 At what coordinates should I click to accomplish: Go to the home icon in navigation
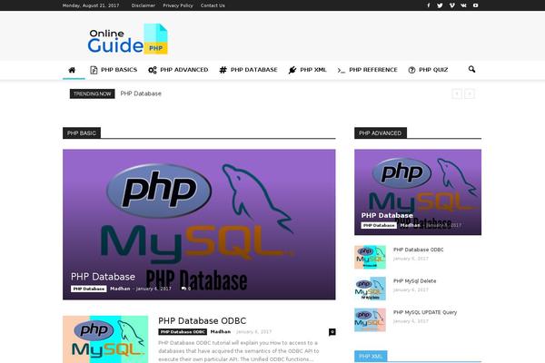pyautogui.click(x=72, y=70)
